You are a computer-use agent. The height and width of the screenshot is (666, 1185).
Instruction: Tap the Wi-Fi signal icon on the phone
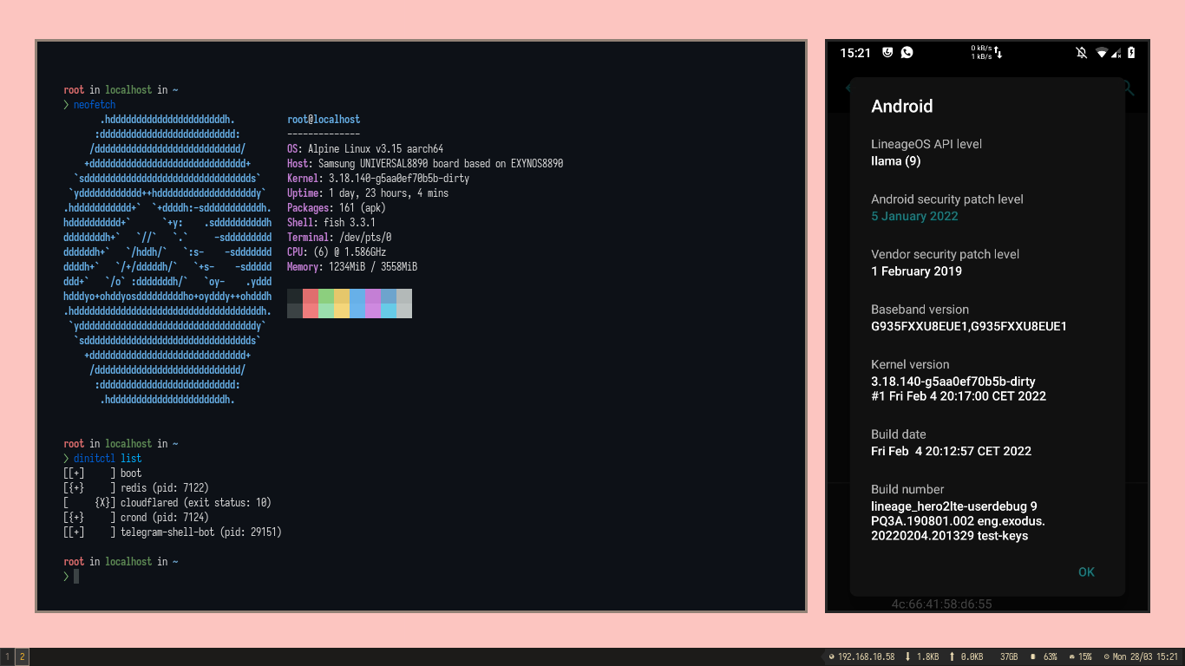click(1102, 53)
